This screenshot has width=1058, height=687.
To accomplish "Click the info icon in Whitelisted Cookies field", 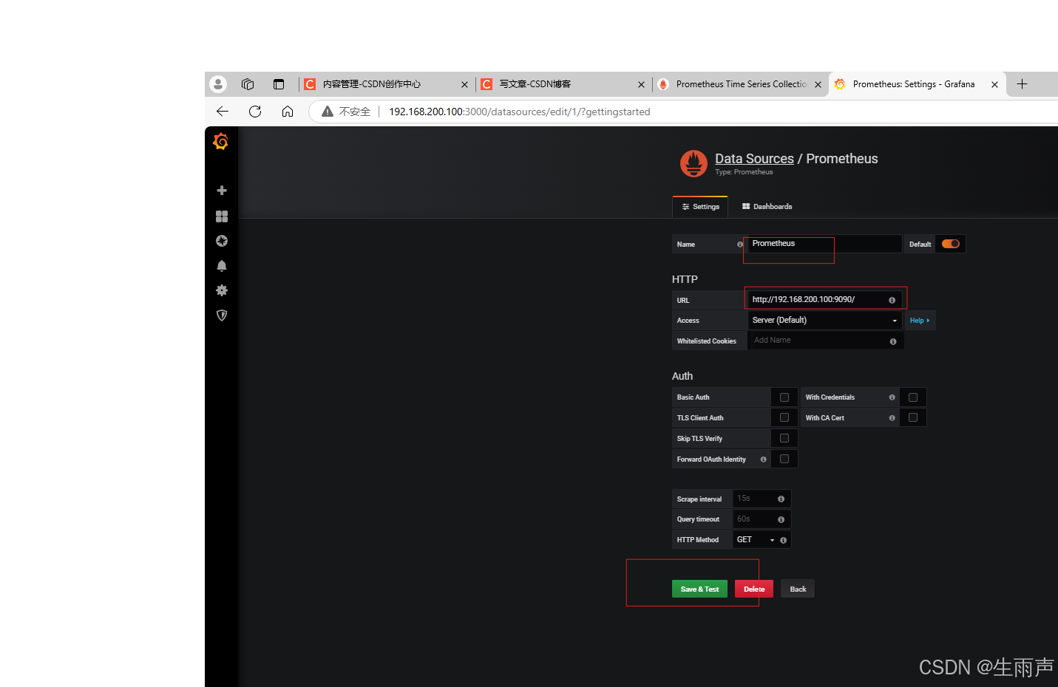I will (893, 341).
